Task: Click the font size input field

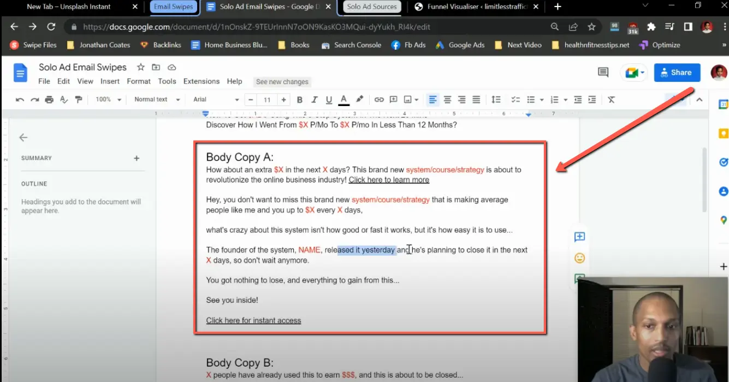Action: pyautogui.click(x=268, y=99)
